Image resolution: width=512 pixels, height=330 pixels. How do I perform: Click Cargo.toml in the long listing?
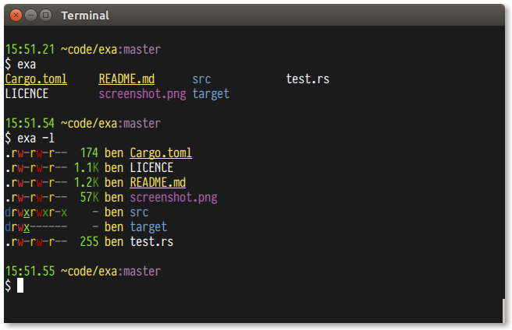tap(161, 153)
